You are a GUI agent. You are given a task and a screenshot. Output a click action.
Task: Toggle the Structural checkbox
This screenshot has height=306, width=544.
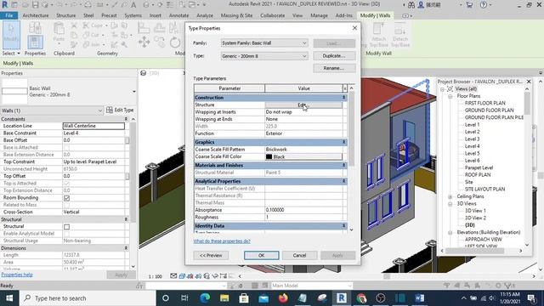point(66,227)
